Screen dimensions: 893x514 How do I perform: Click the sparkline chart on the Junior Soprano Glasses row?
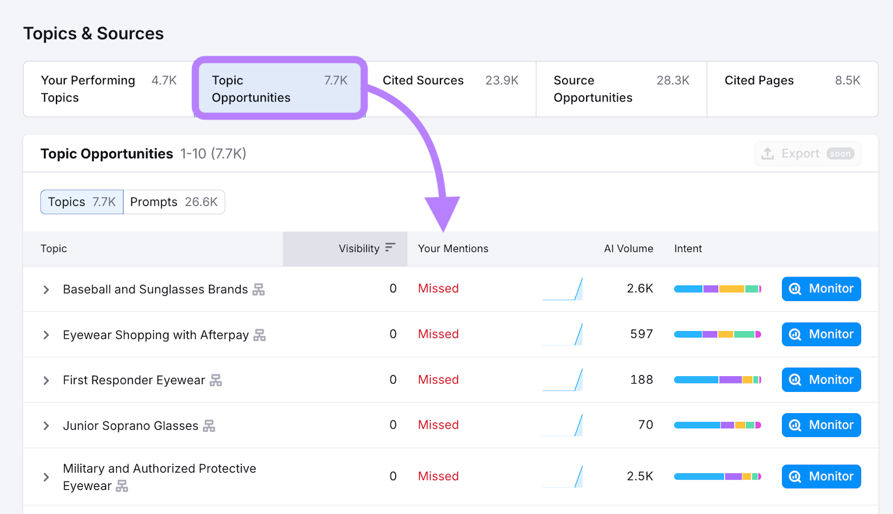coord(563,424)
